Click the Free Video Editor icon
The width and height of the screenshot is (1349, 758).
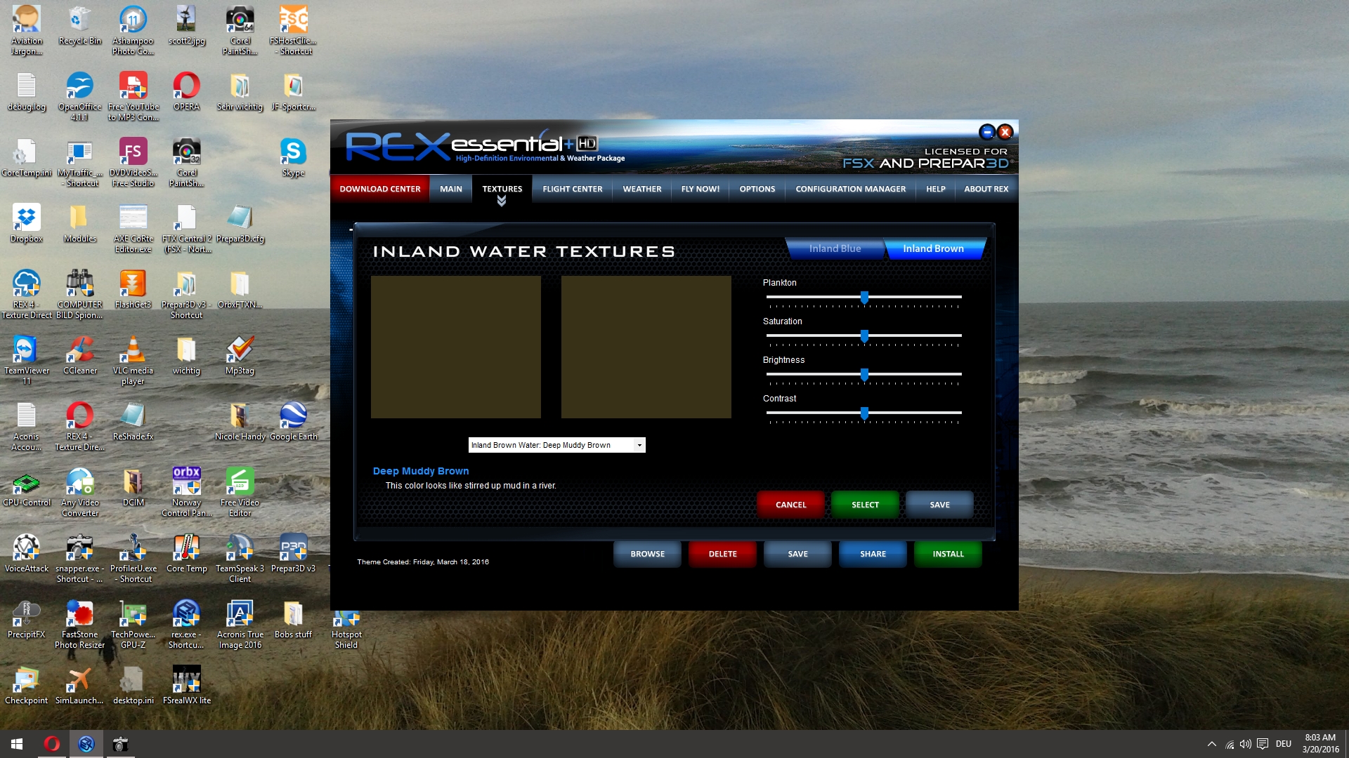pyautogui.click(x=240, y=492)
